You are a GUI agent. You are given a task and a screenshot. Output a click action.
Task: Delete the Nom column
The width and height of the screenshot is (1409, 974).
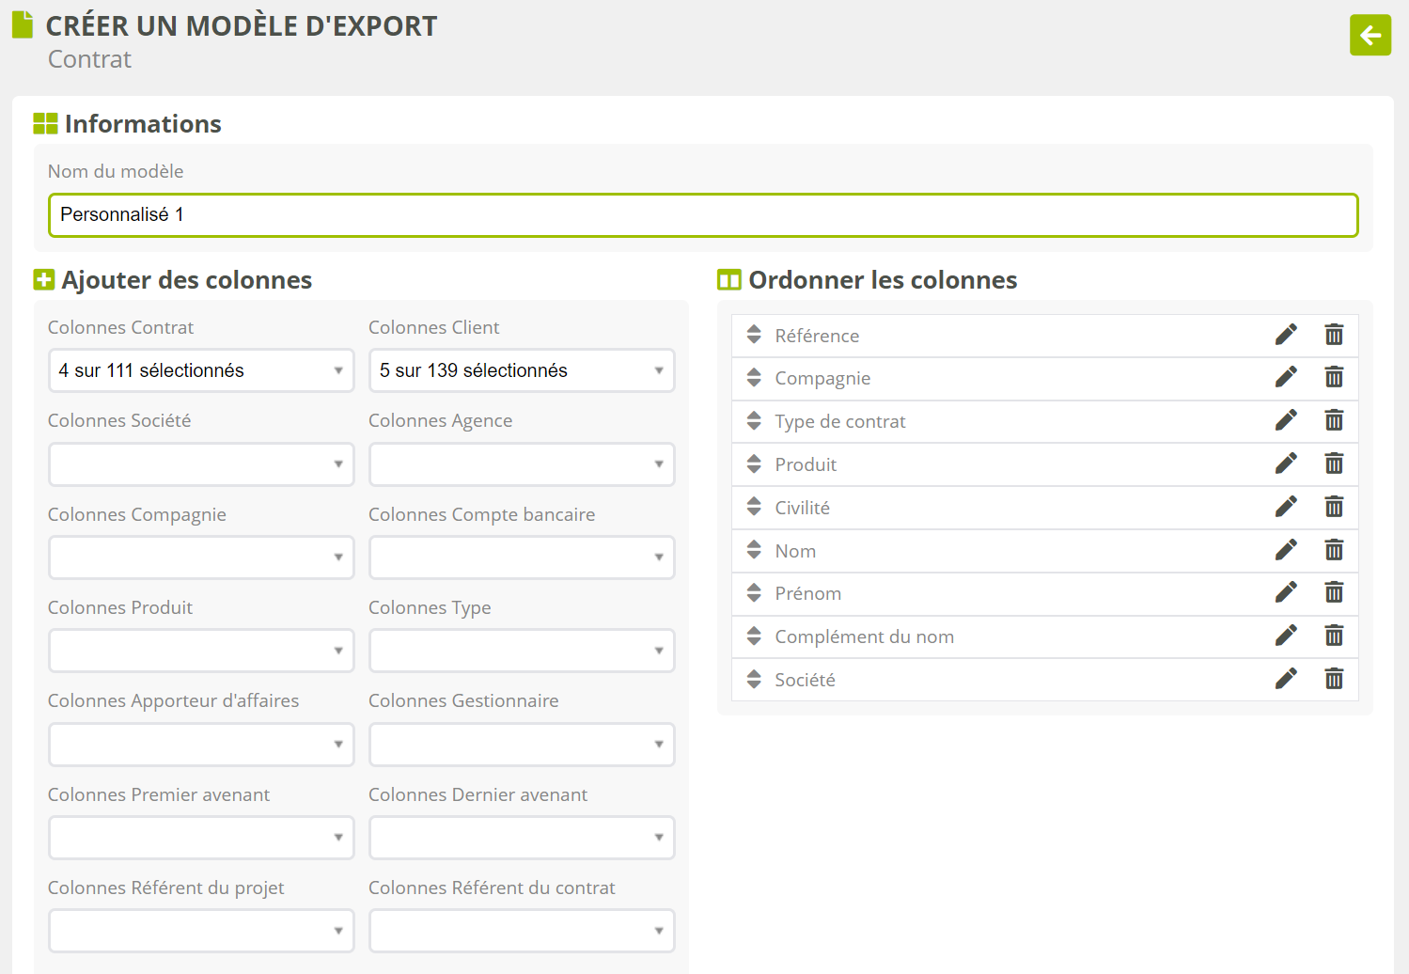(1333, 550)
